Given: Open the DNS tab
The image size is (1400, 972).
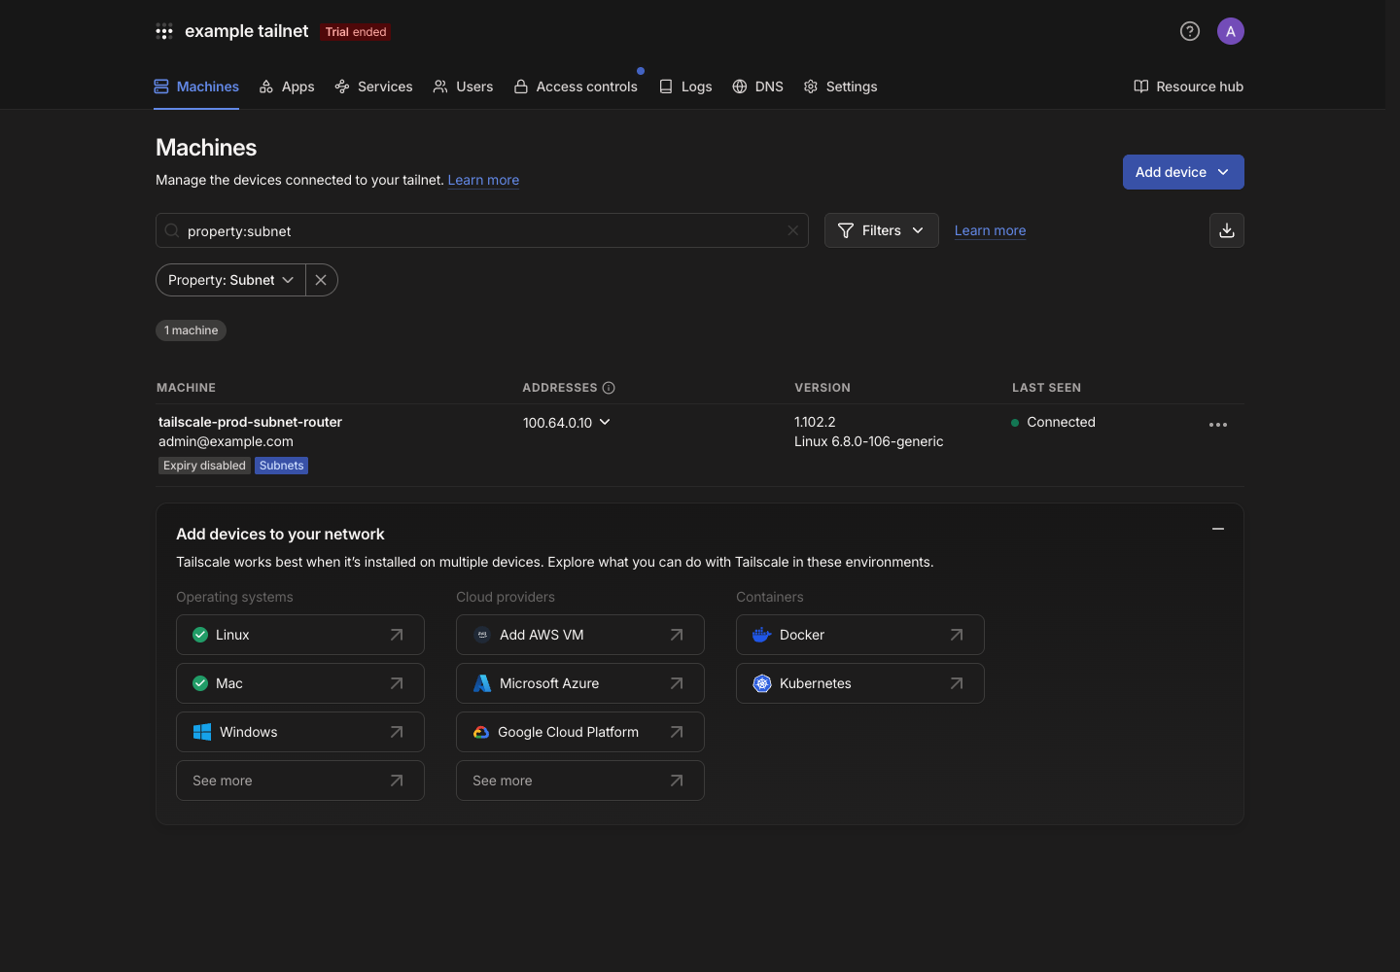Looking at the screenshot, I should [x=757, y=87].
